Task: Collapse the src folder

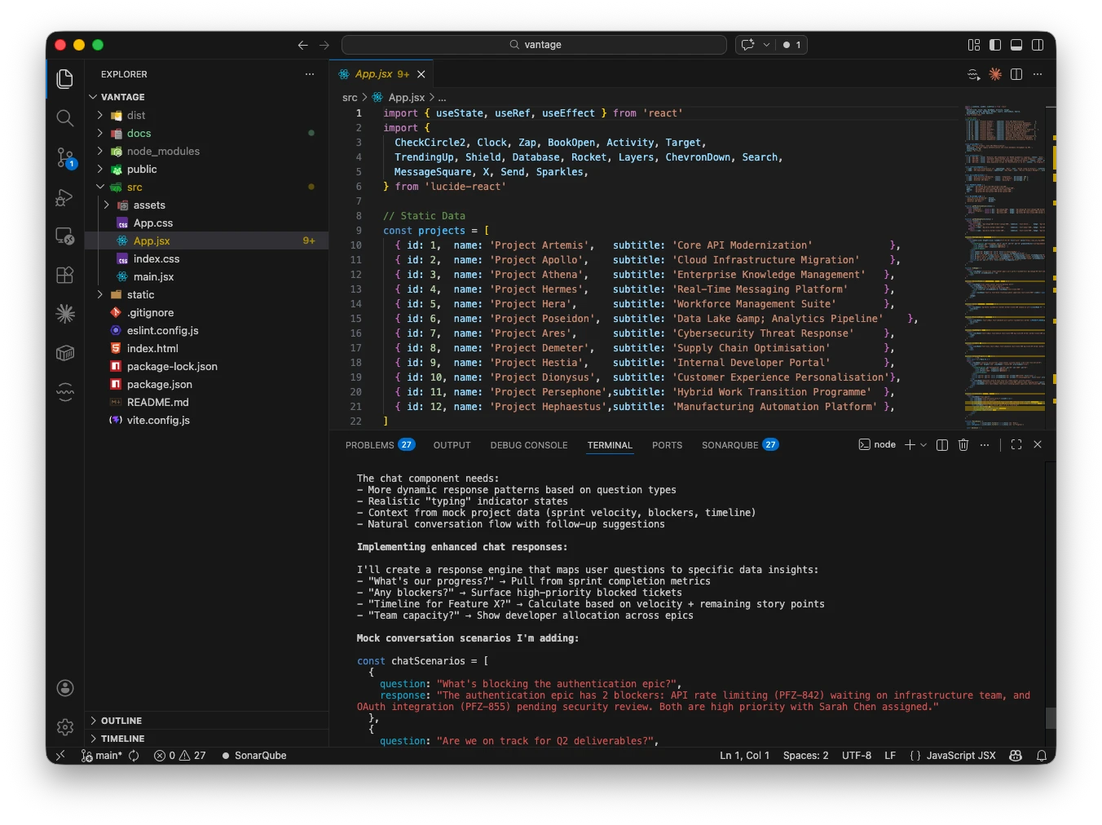Action: pyautogui.click(x=101, y=187)
